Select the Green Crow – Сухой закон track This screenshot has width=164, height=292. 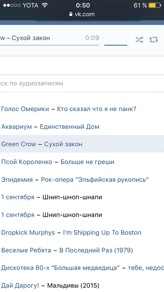pyautogui.click(x=82, y=144)
